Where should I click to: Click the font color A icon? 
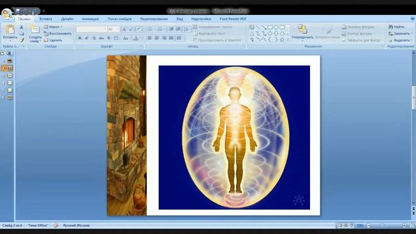click(136, 38)
